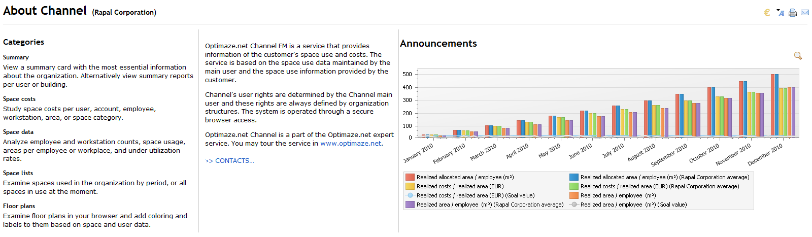
Task: Click red Realized allocated area legend swatch
Action: click(x=410, y=177)
